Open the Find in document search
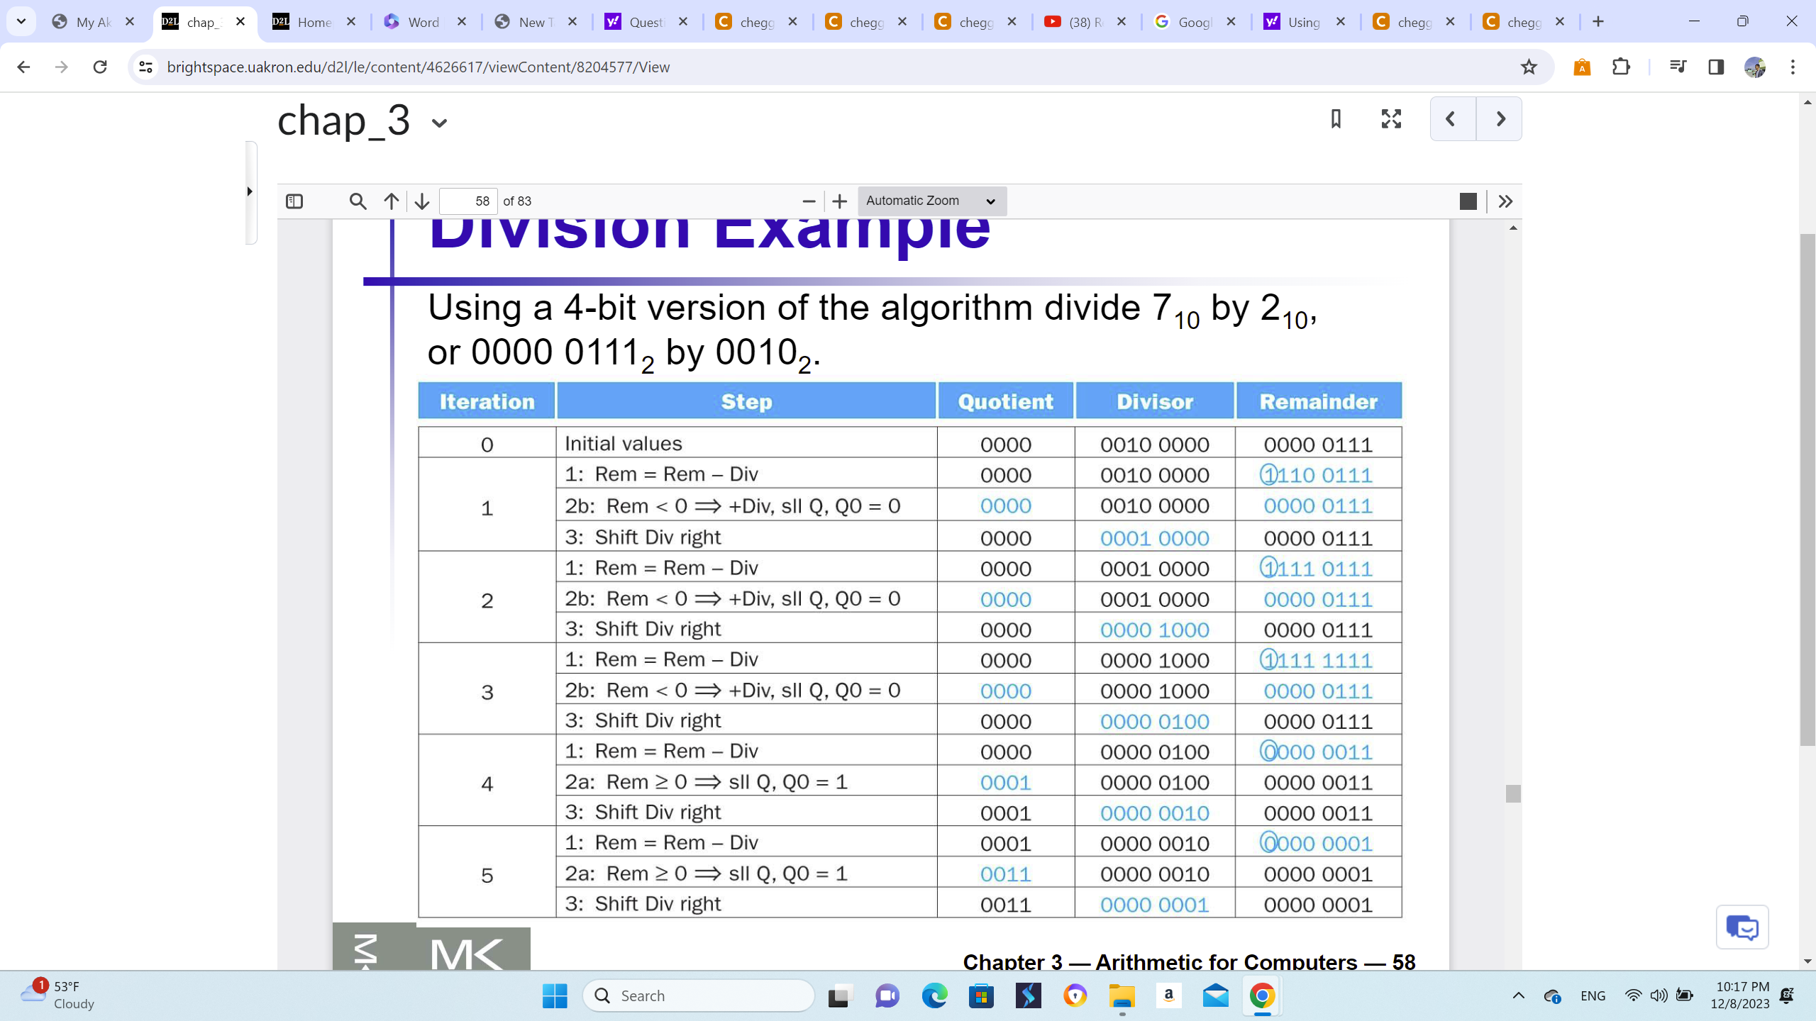1816x1021 pixels. [x=358, y=201]
